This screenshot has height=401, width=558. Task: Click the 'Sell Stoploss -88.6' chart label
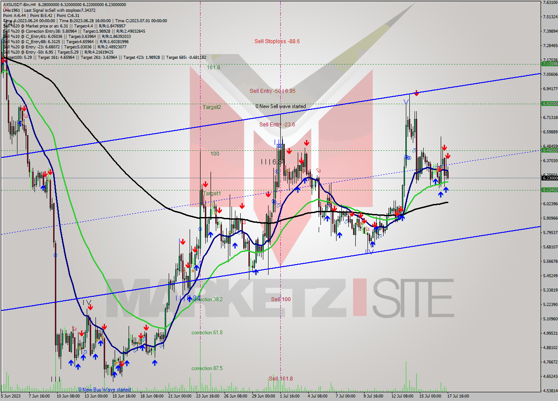277,41
